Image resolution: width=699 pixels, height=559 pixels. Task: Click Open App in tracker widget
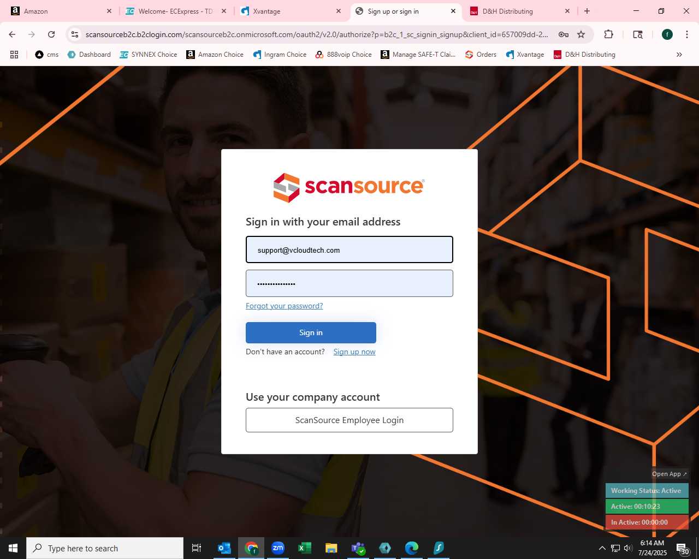670,474
